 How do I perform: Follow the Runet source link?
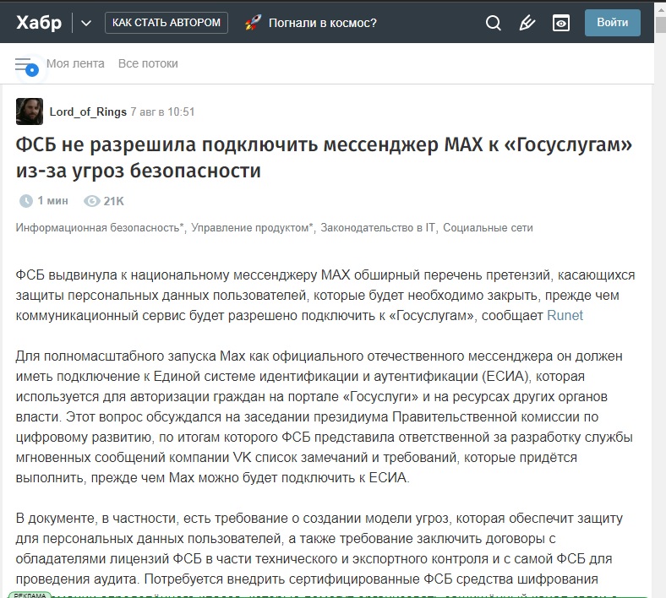[x=565, y=315]
